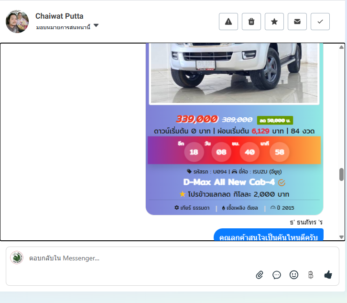Click the page avatar beside reply box

pyautogui.click(x=17, y=258)
